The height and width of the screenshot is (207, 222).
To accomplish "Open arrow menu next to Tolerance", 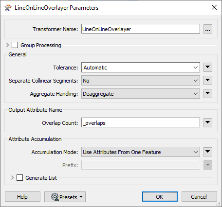I will (208, 67).
